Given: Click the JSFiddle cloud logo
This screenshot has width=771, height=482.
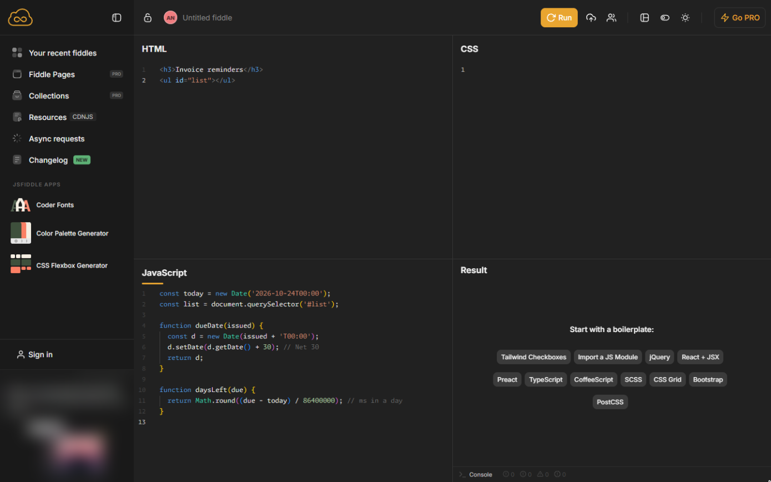Looking at the screenshot, I should pos(21,18).
